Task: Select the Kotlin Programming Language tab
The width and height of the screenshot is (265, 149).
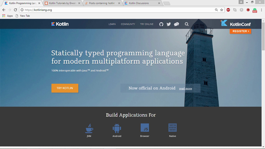Action: pos(22,3)
